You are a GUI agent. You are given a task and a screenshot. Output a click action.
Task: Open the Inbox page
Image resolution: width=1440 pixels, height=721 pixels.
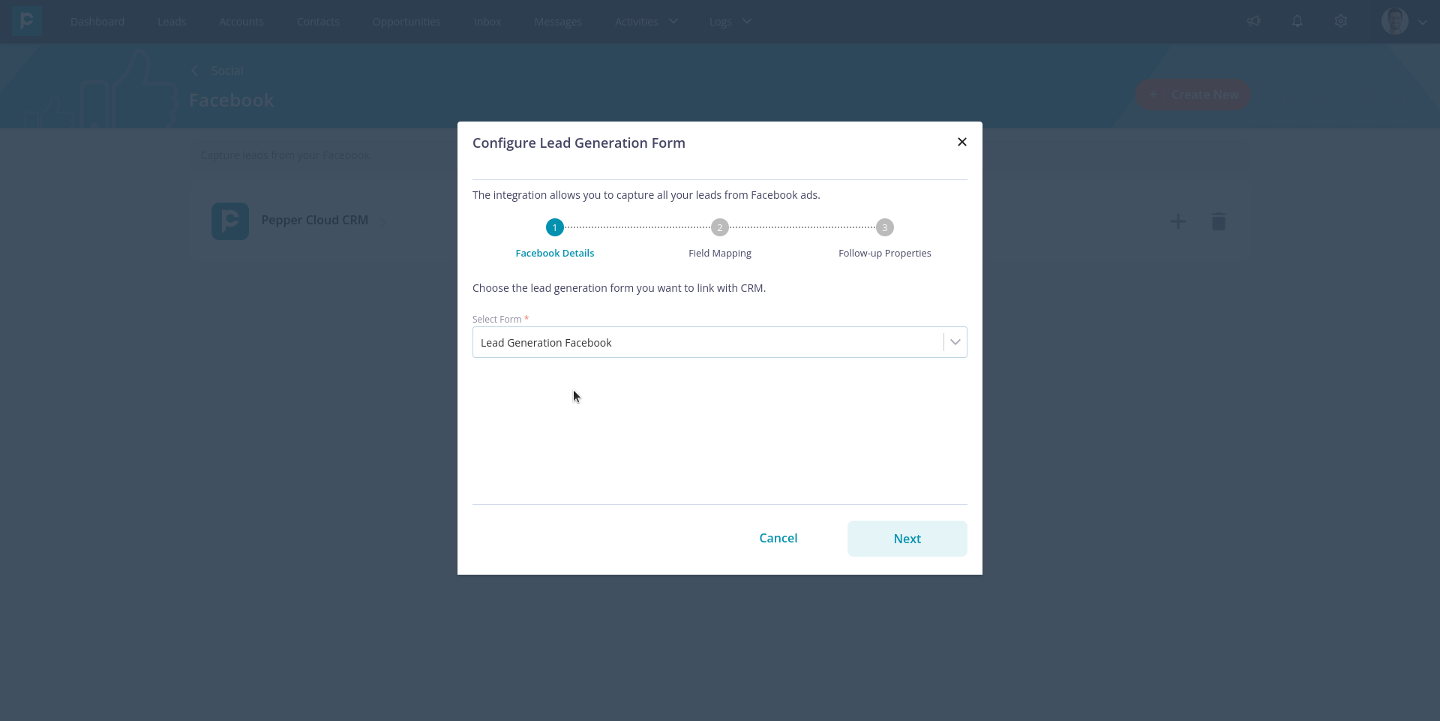click(x=487, y=22)
